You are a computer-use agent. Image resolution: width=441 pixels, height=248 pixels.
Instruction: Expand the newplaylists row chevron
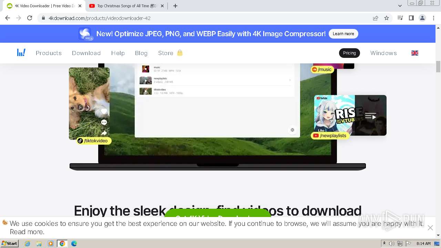290,80
